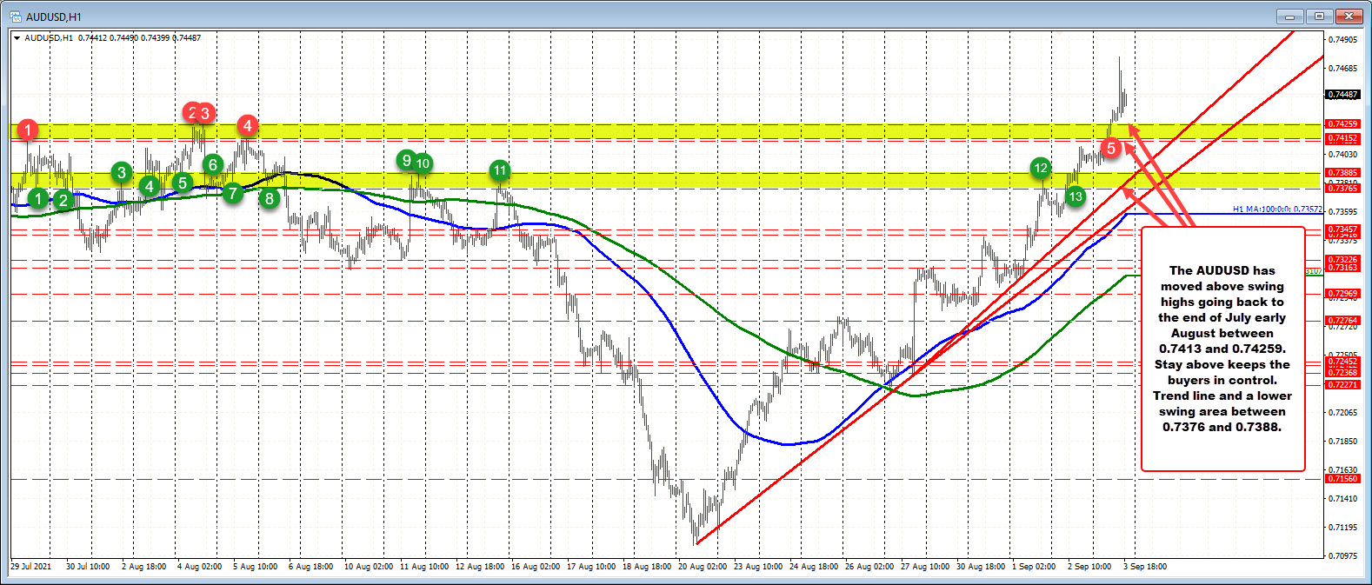Click the AUDUSD chart window icon

coord(15,16)
